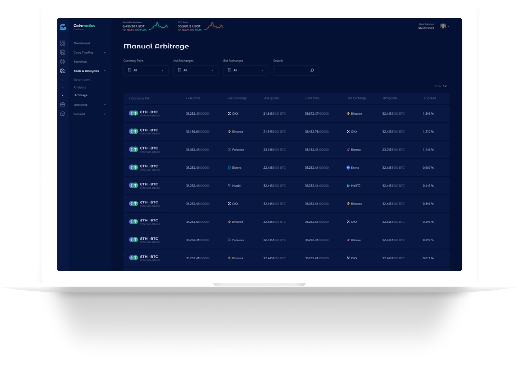The width and height of the screenshot is (518, 365).
Task: Click the user avatar picture
Action: (443, 26)
